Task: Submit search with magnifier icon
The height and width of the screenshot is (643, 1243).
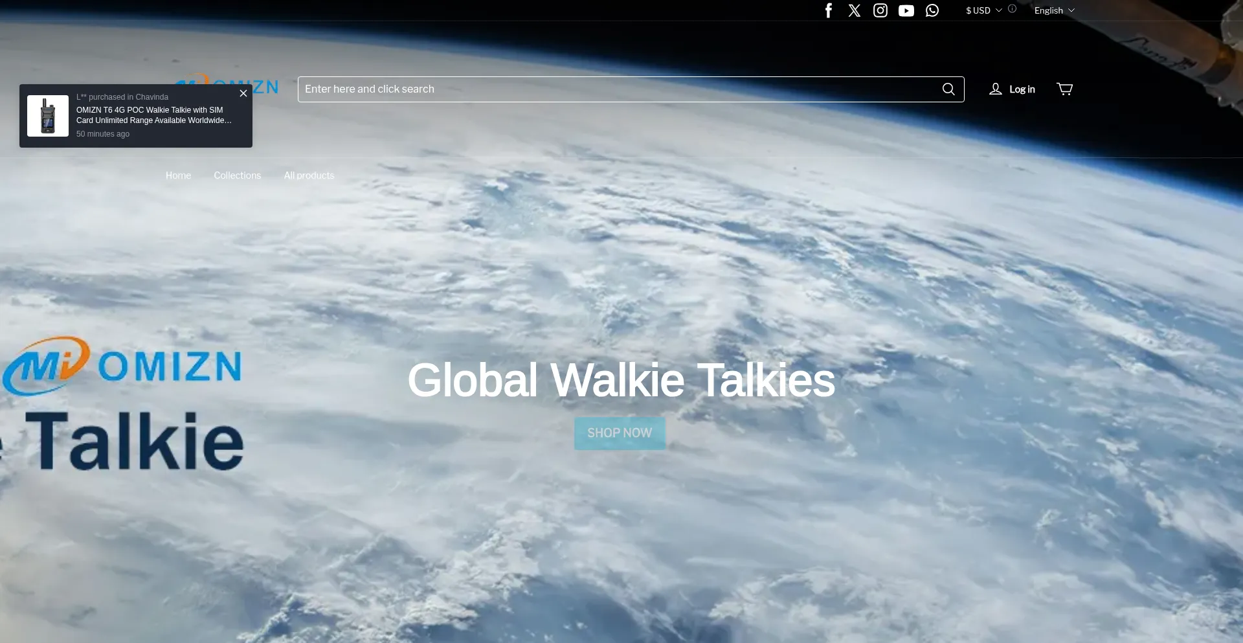Action: pyautogui.click(x=948, y=89)
